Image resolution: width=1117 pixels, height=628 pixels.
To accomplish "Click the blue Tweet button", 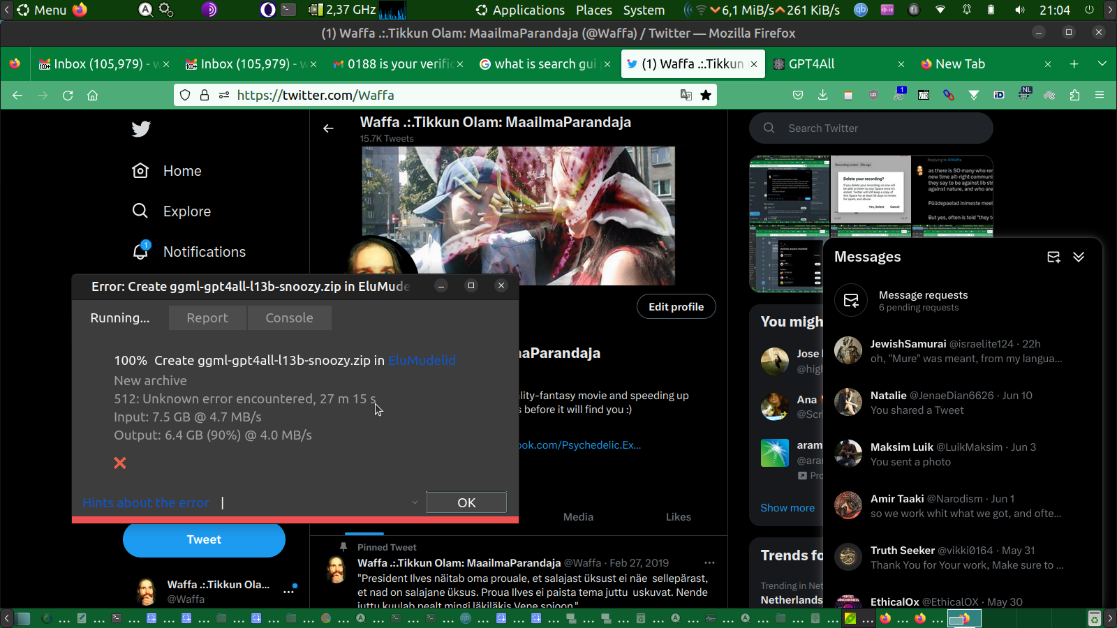I will tap(204, 539).
